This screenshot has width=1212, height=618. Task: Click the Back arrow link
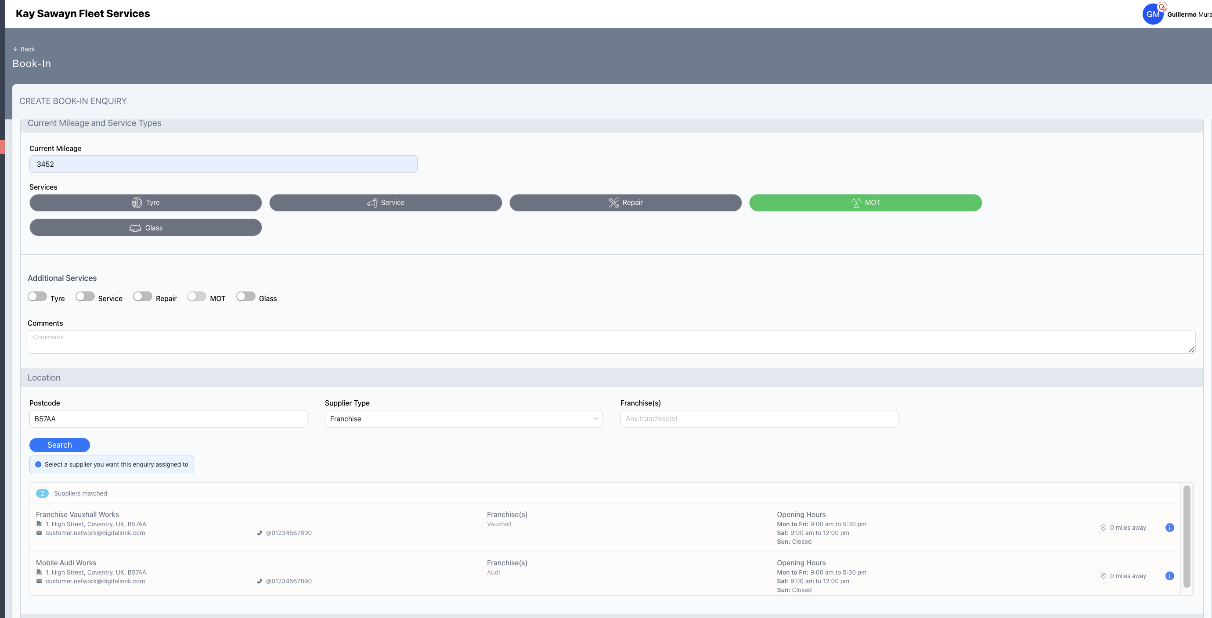(24, 49)
